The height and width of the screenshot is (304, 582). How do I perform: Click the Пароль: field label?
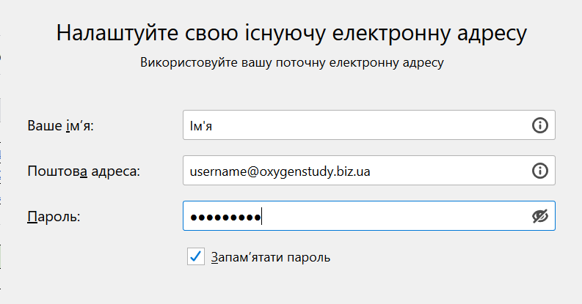53,217
